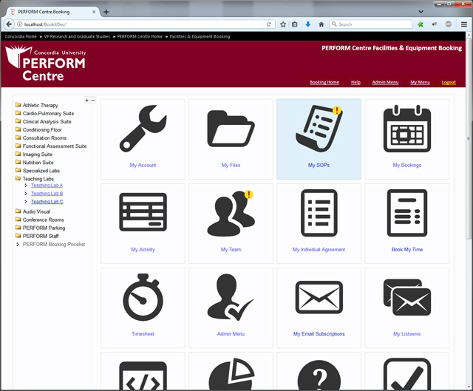Open the My Files folder icon
This screenshot has width=473, height=391.
[x=231, y=129]
